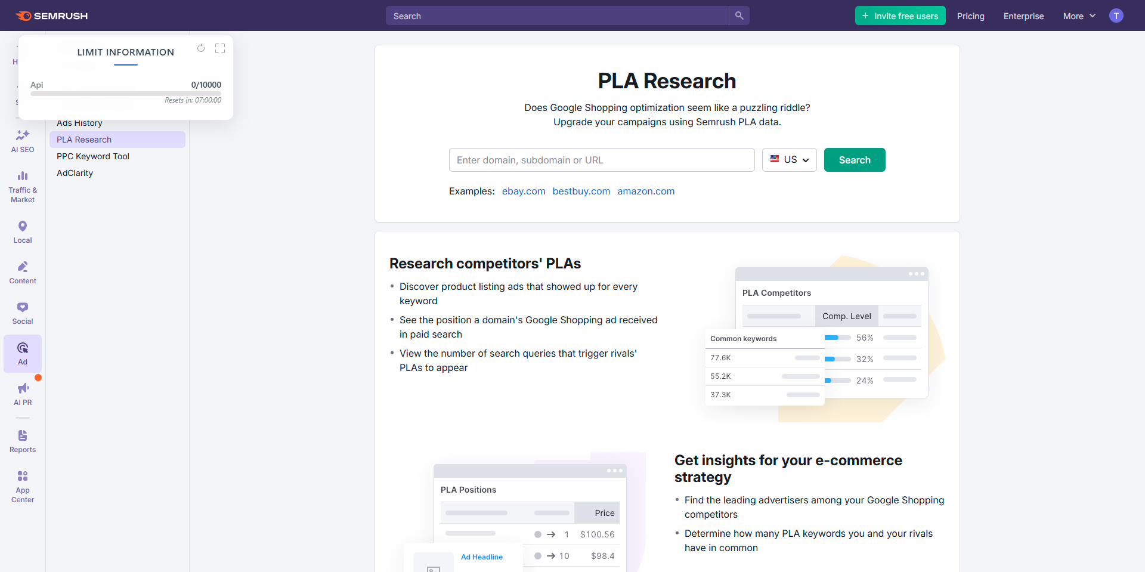1145x572 pixels.
Task: Click the Invite free users button
Action: point(900,16)
